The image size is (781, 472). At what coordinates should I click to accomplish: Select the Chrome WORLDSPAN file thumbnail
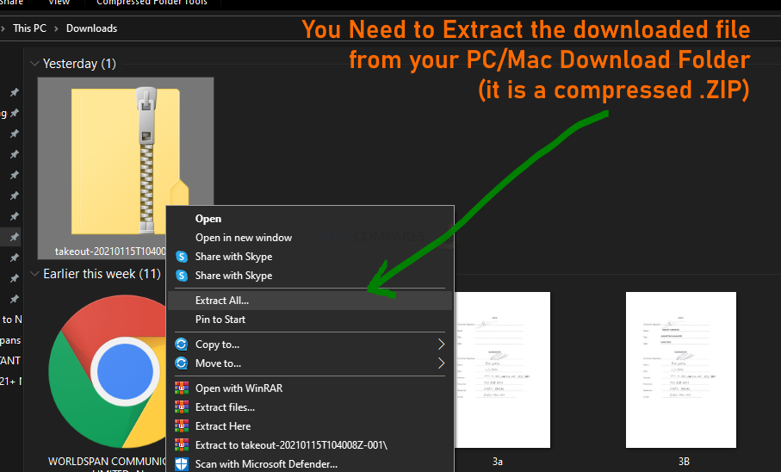tap(107, 371)
